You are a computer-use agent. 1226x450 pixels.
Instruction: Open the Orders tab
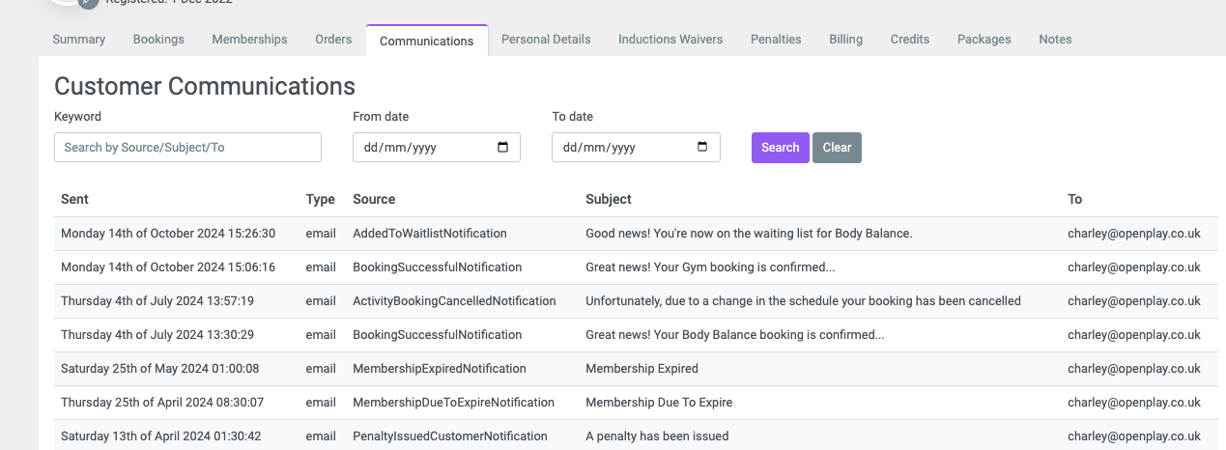(333, 40)
